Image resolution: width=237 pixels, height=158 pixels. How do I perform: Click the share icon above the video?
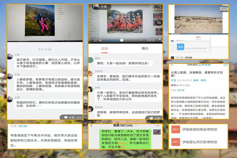[x=152, y=7]
